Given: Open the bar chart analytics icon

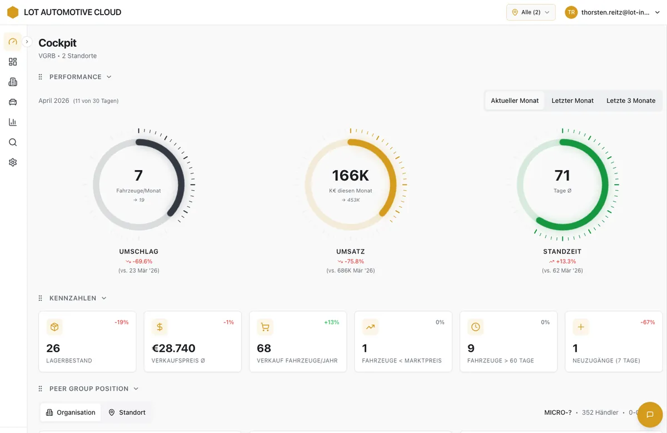Looking at the screenshot, I should (13, 122).
